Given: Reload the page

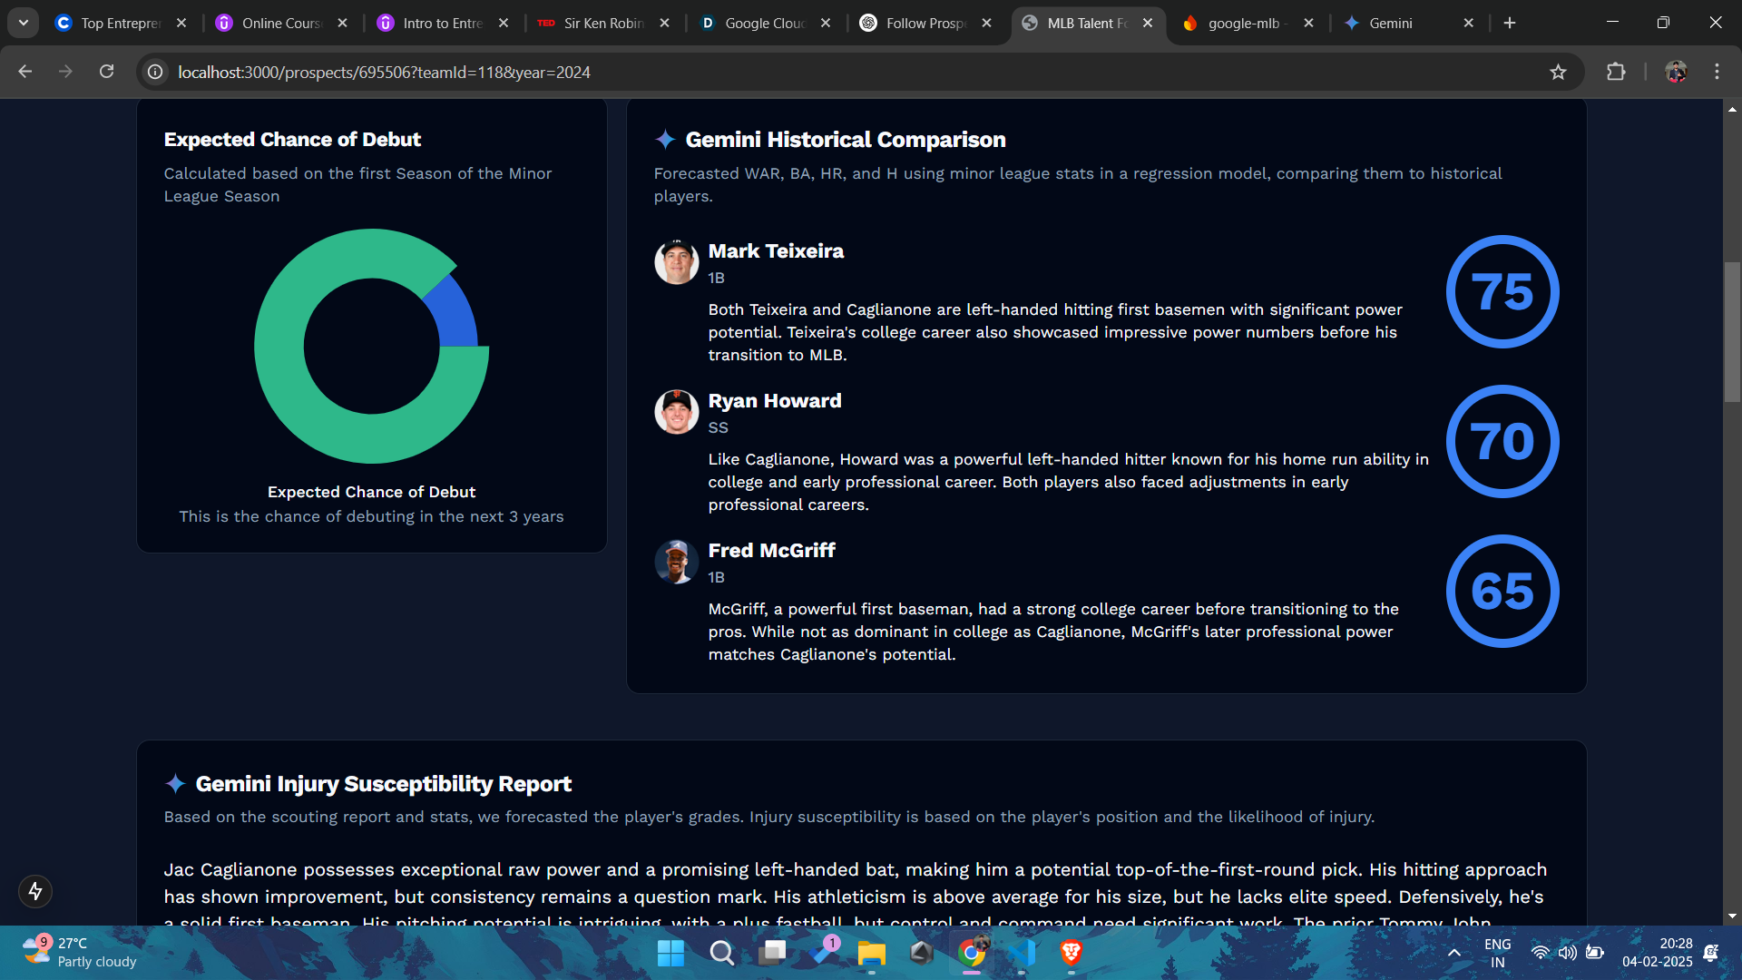Looking at the screenshot, I should pyautogui.click(x=106, y=72).
